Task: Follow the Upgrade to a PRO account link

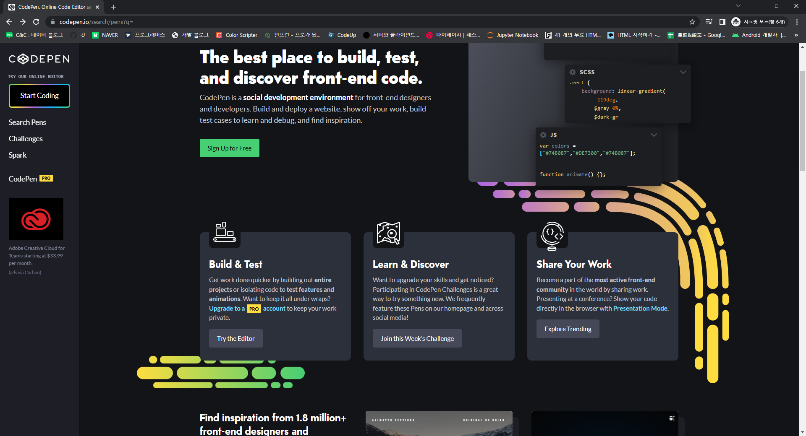Action: click(247, 309)
